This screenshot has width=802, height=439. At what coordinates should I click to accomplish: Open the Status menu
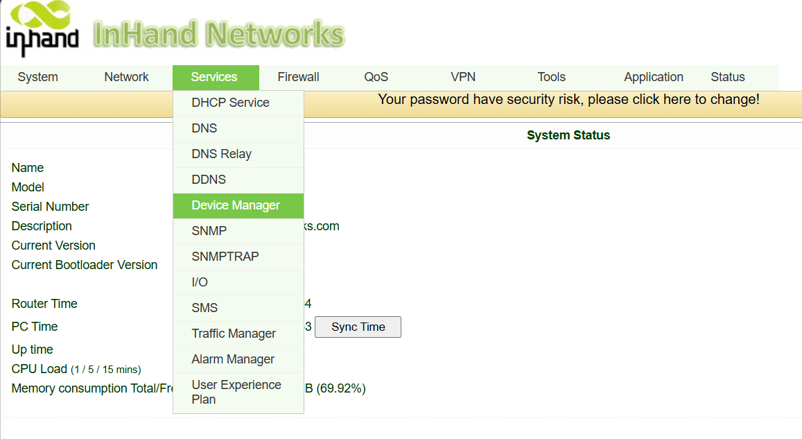click(727, 77)
